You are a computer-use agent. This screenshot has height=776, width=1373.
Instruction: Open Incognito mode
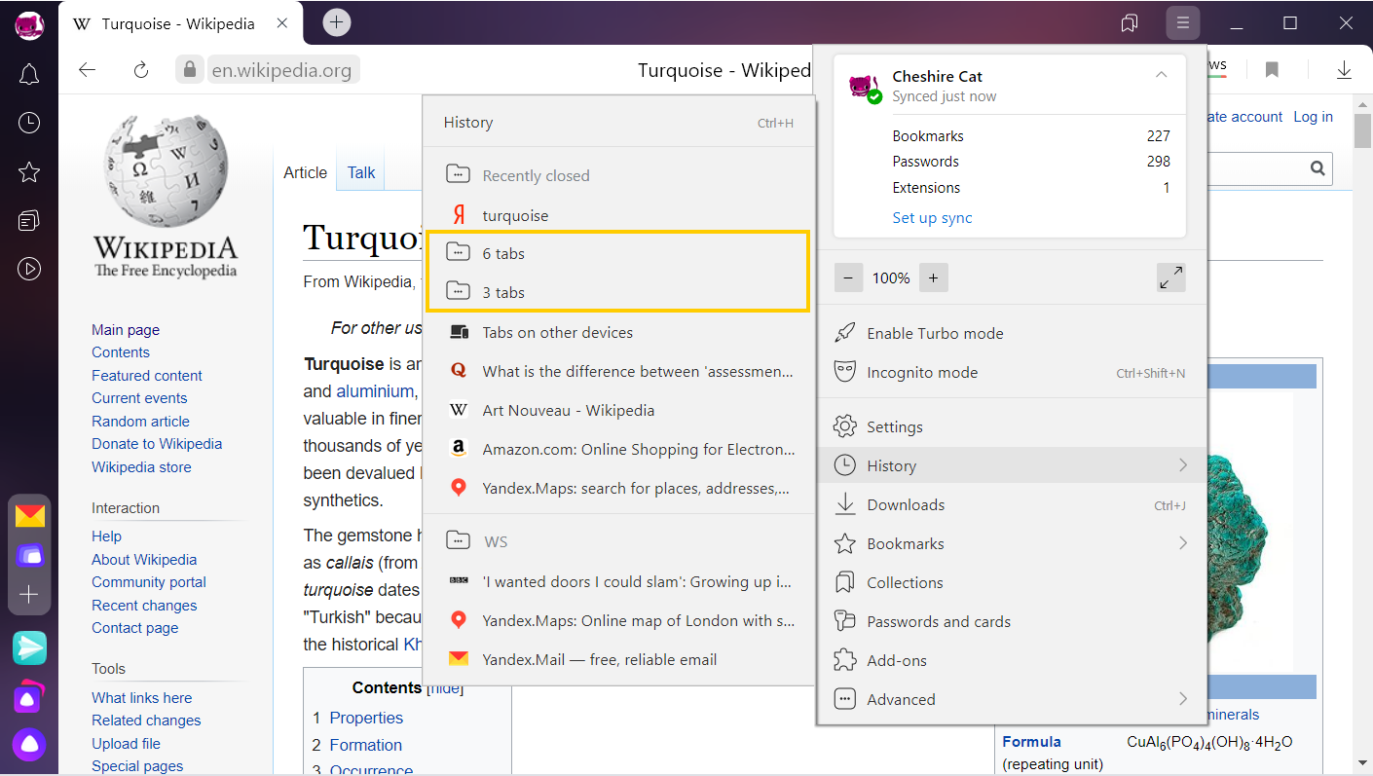click(x=1013, y=372)
